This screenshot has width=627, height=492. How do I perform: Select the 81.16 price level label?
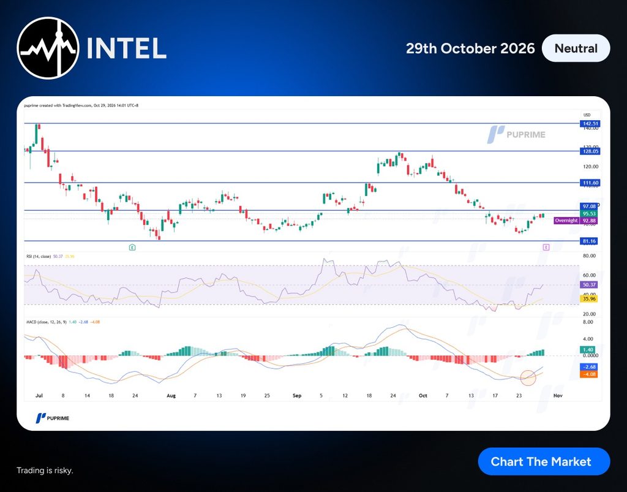pyautogui.click(x=589, y=241)
